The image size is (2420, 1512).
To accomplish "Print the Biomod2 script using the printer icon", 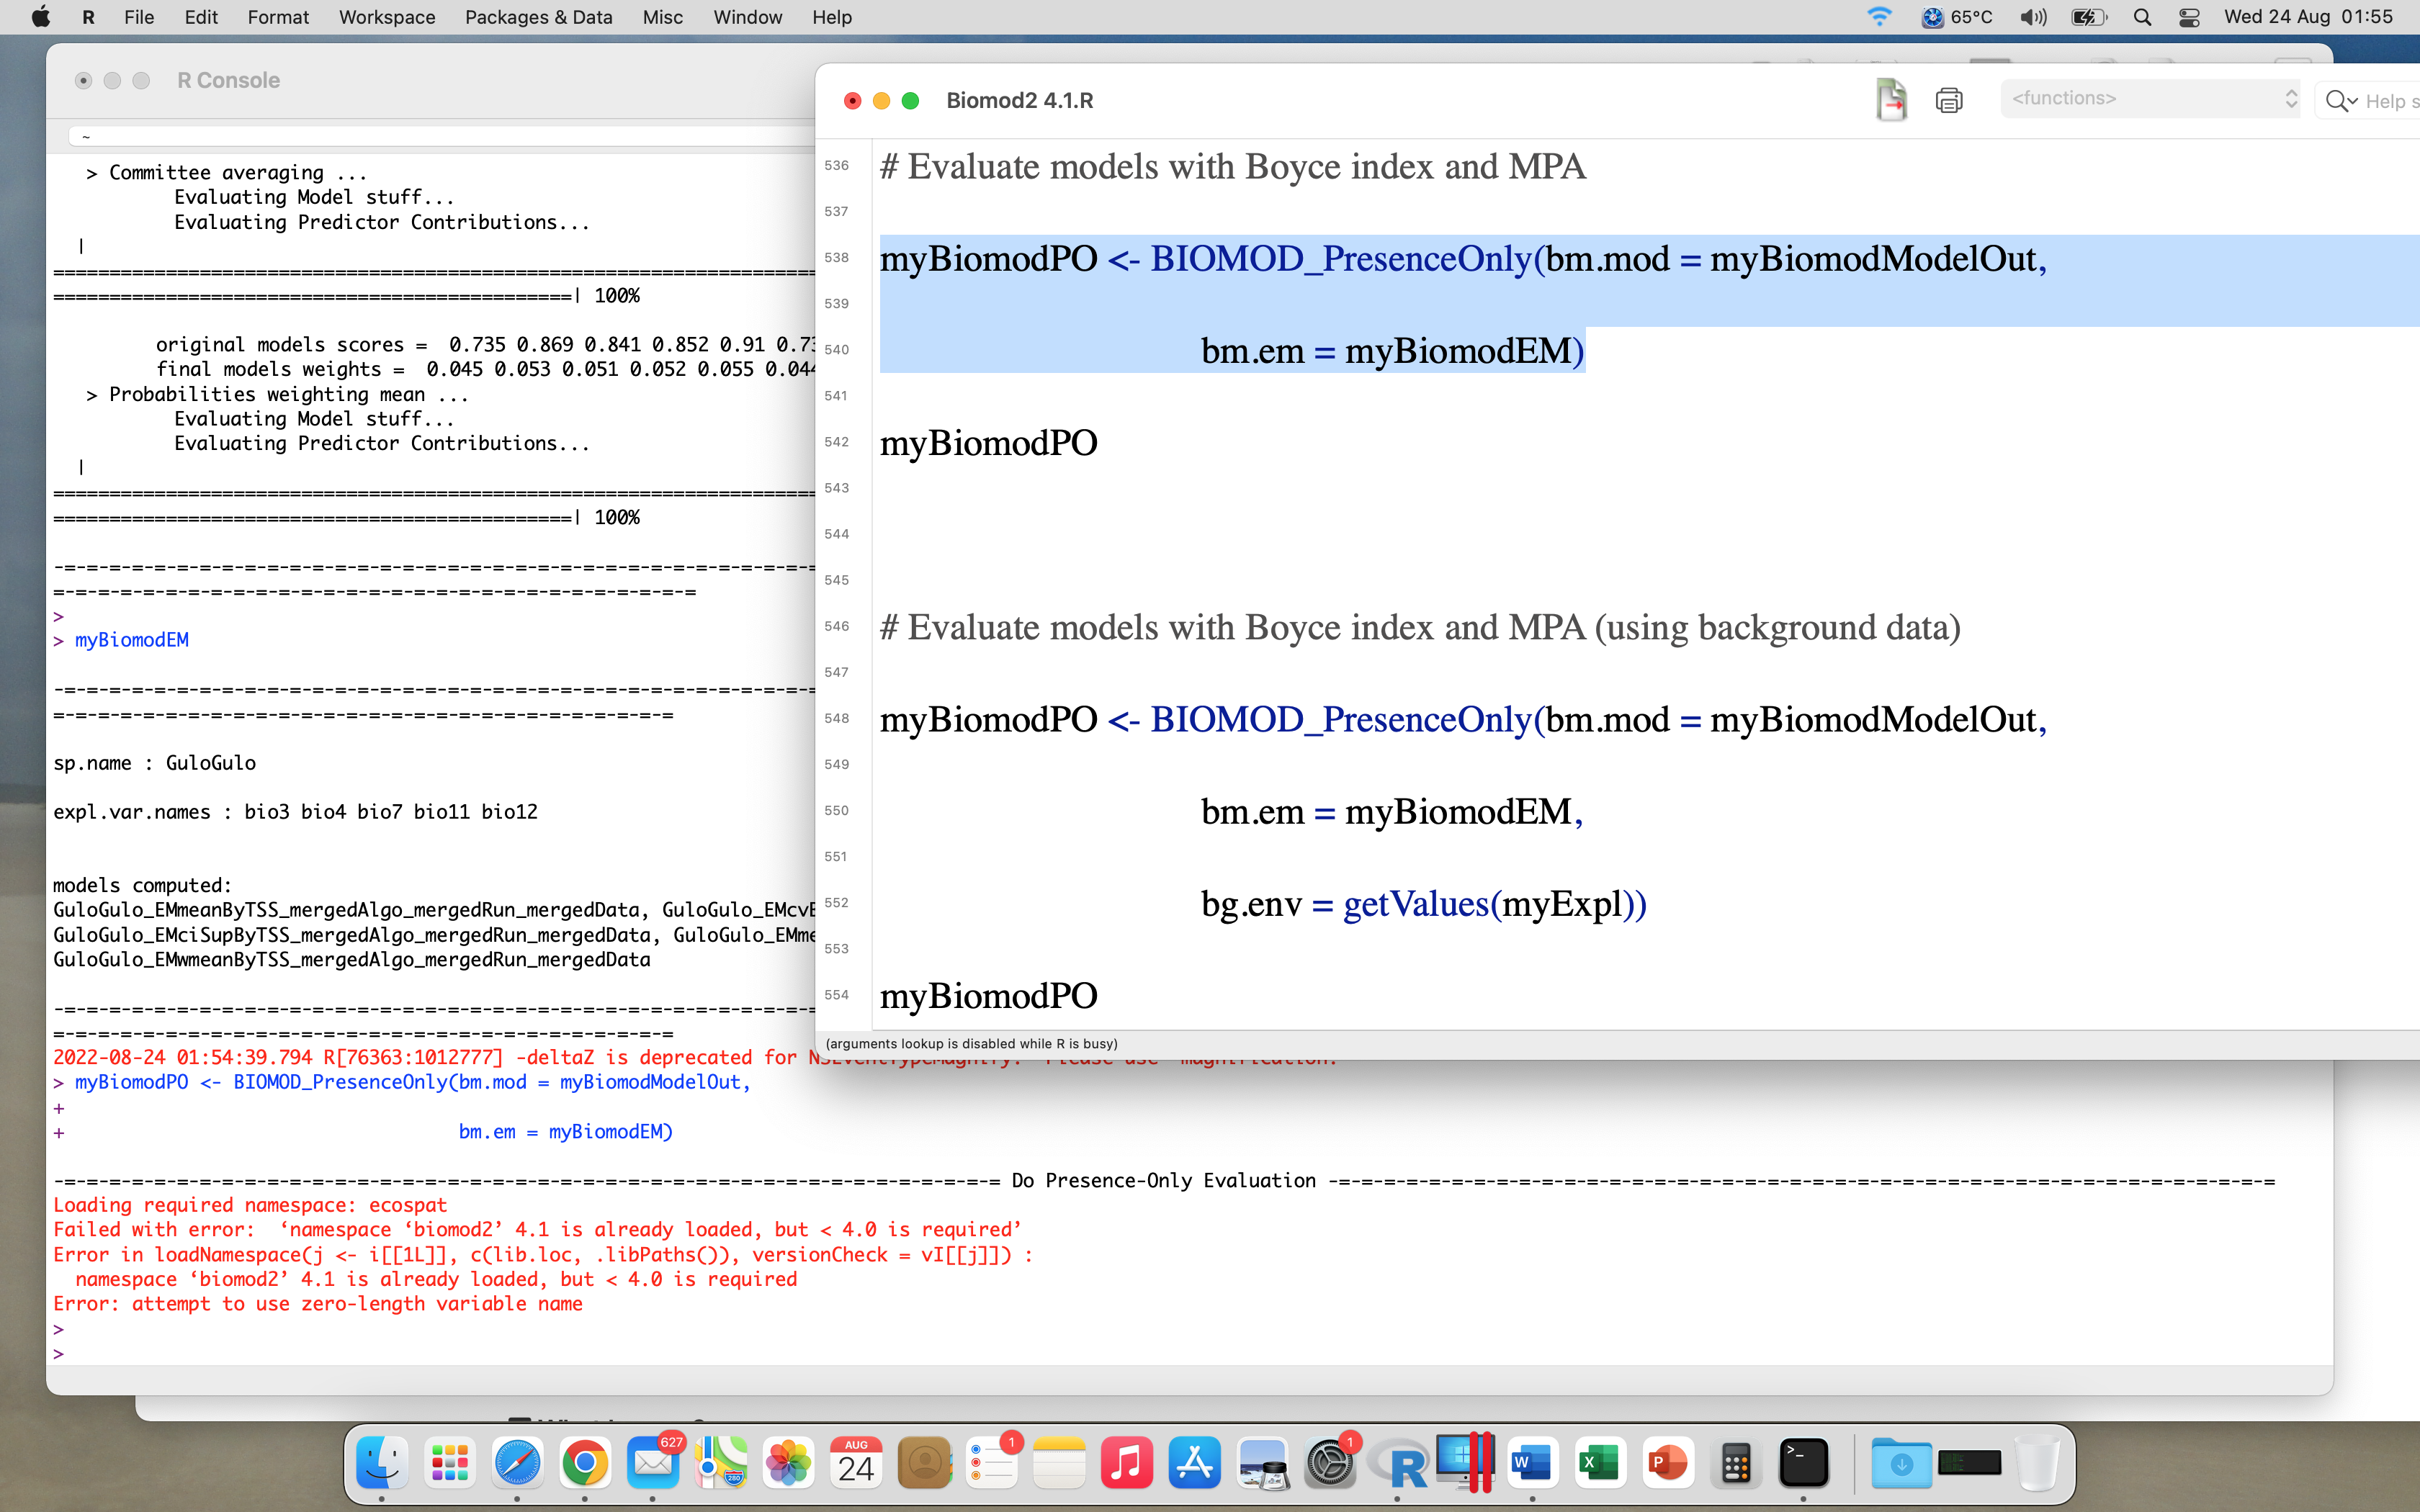I will (x=1948, y=100).
